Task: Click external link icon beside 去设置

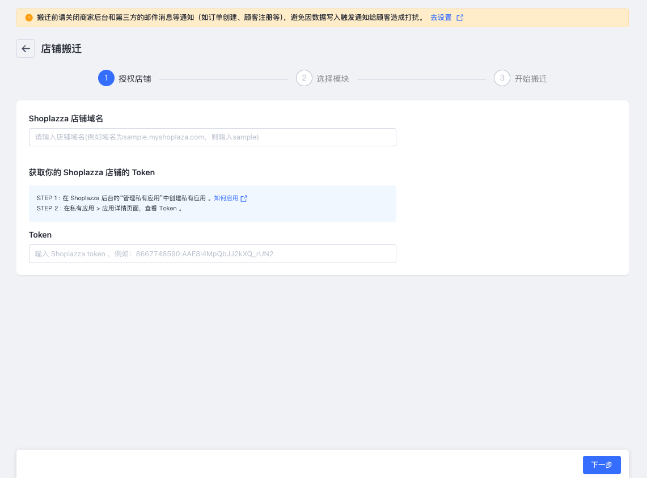Action: [460, 18]
